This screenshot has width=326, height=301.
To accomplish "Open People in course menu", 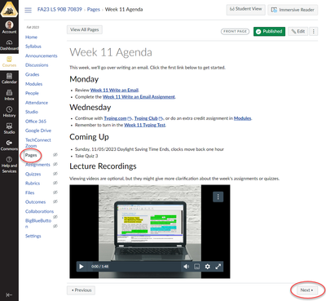I will pyautogui.click(x=32, y=93).
